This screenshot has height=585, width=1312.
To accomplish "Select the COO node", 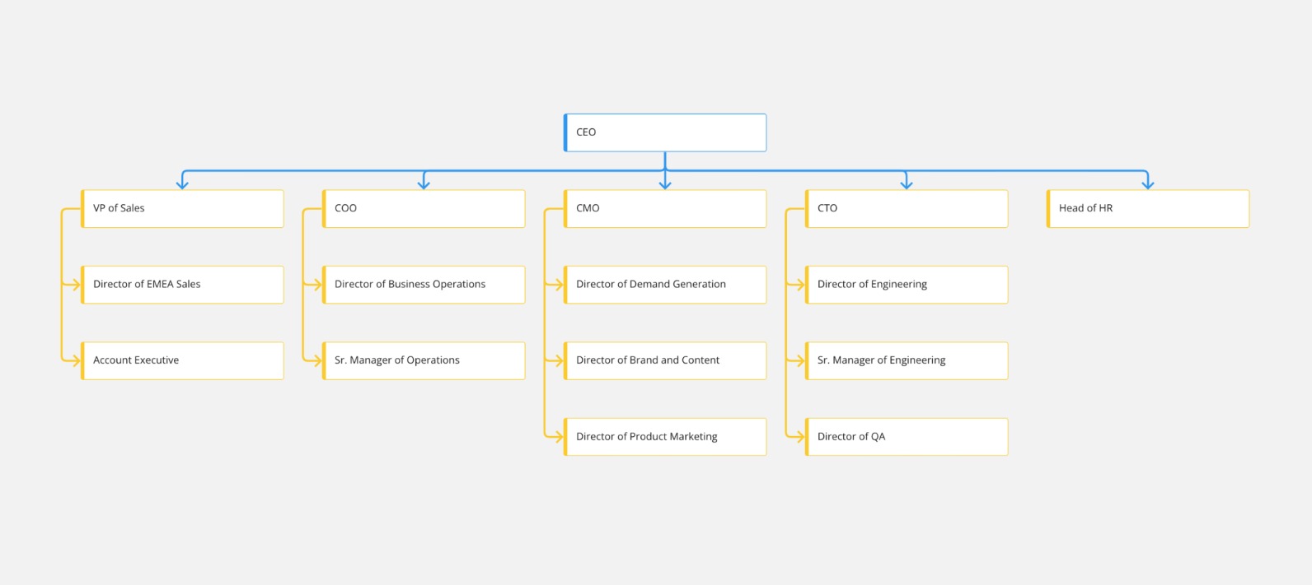I will tap(424, 209).
